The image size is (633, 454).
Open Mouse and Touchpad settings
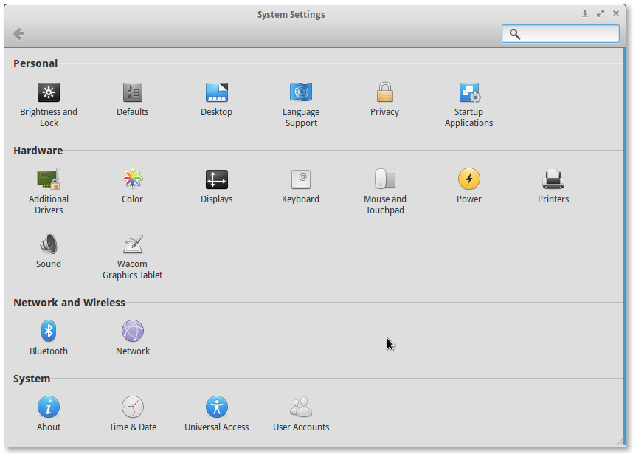384,179
